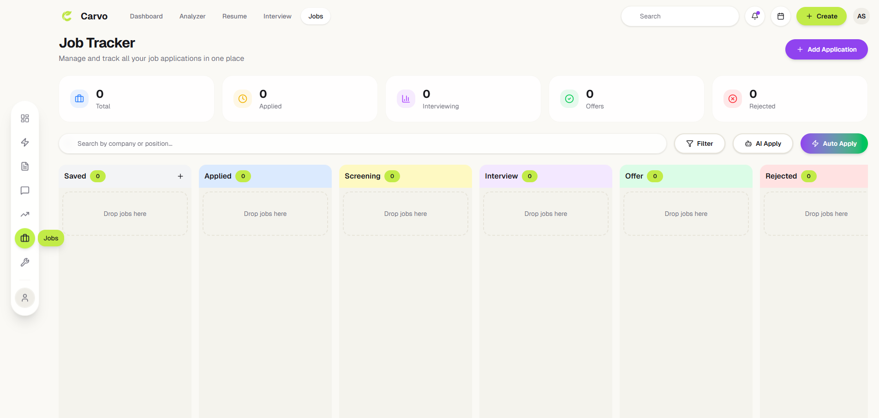Click the Add Application button
This screenshot has height=418, width=879.
point(826,49)
